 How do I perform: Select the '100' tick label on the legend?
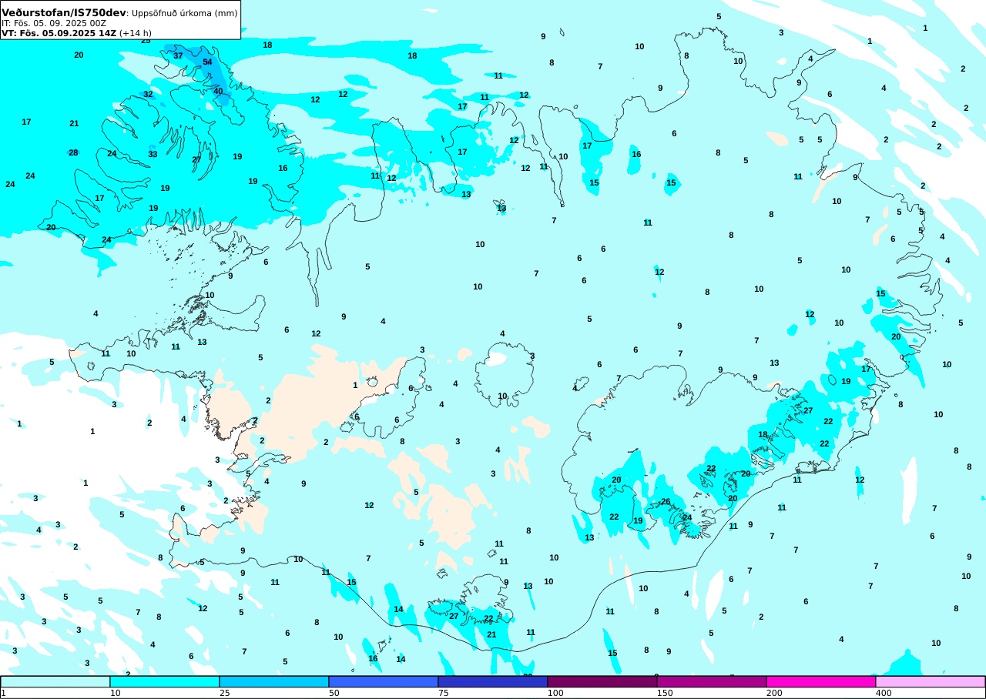(x=555, y=693)
